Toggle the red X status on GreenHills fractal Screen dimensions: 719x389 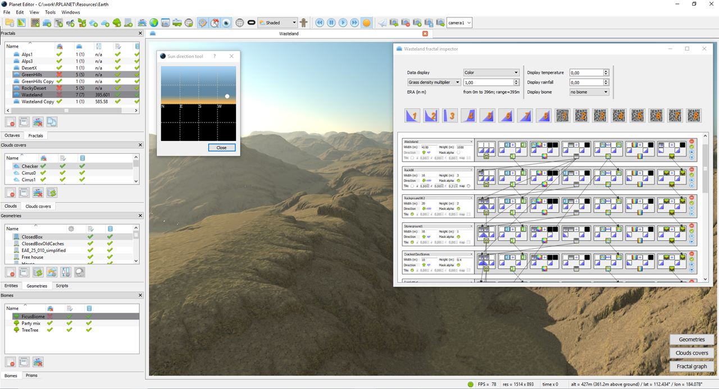tap(59, 75)
